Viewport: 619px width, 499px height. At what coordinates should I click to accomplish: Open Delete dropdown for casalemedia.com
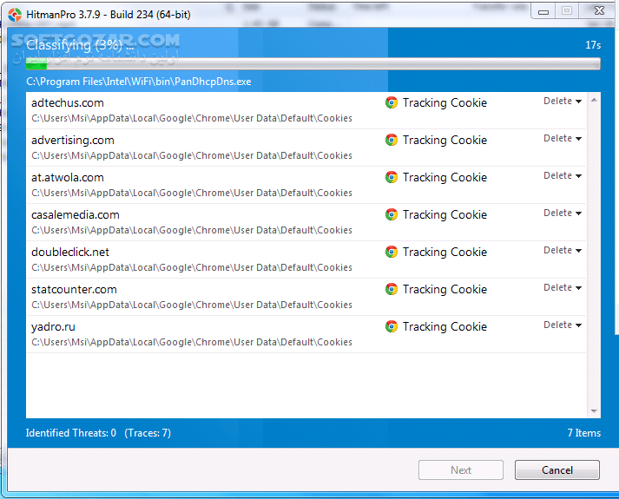pos(563,213)
